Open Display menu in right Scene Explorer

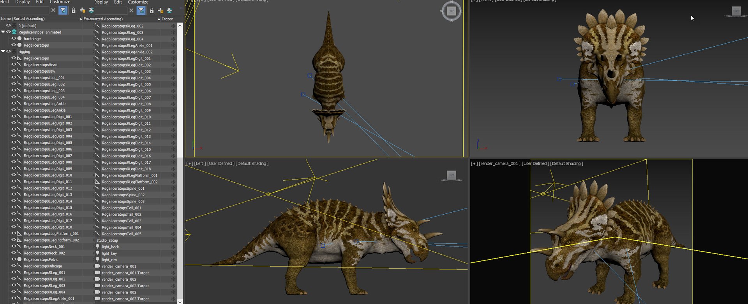(x=101, y=2)
